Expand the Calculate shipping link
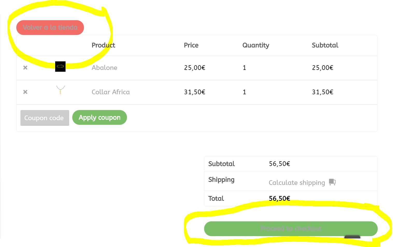Screen dimensions: 393x247 [297, 183]
